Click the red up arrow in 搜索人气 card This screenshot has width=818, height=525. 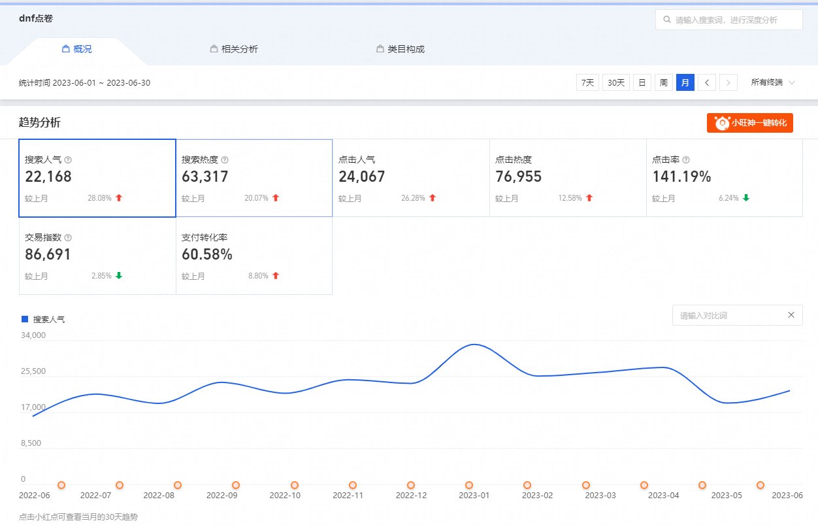pos(119,197)
